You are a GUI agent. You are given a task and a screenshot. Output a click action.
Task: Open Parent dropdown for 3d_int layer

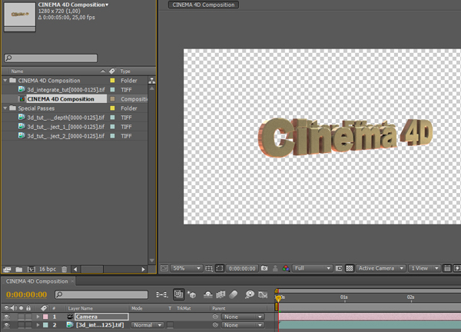tap(243, 325)
